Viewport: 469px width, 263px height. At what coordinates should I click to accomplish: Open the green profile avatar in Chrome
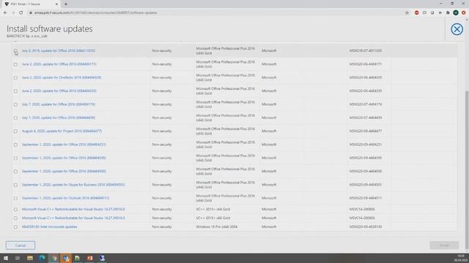(456, 13)
